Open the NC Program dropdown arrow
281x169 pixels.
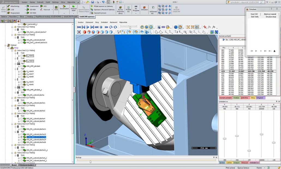pos(136,13)
